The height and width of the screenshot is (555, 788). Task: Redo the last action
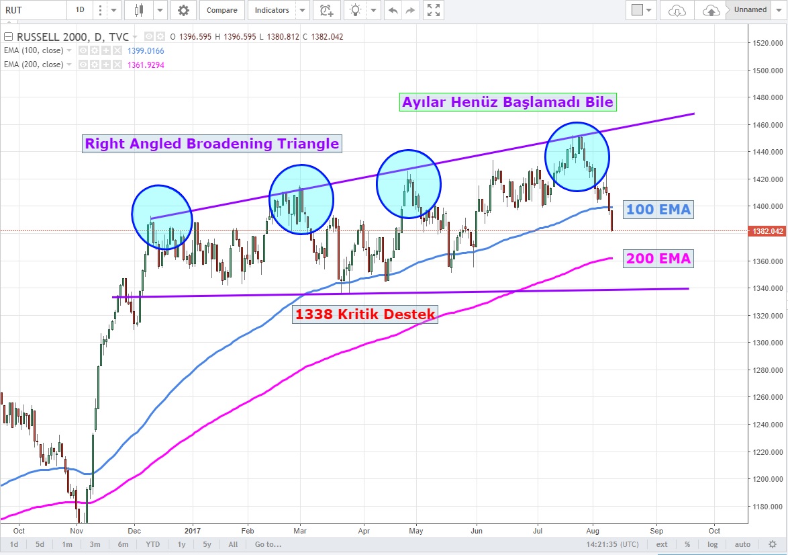tap(411, 10)
